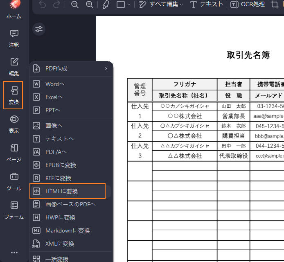Viewport: 284px width, 262px height.
Task: Open the settings sliders button
Action: [x=39, y=29]
